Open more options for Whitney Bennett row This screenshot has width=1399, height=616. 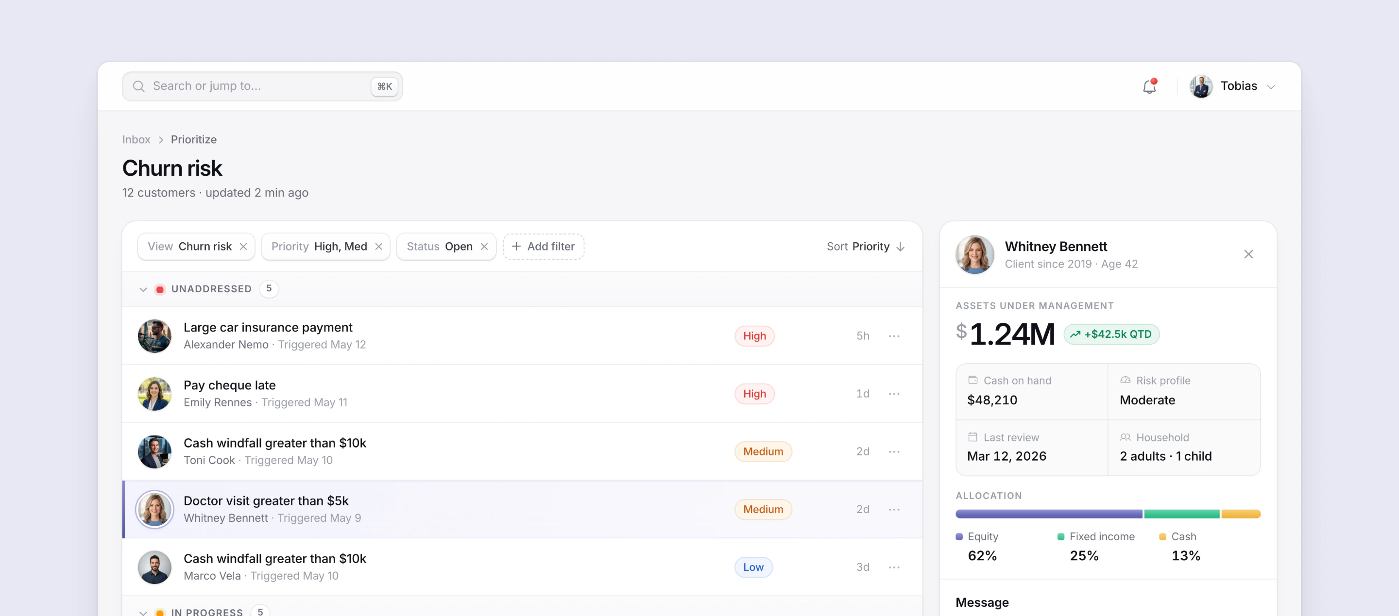(x=894, y=509)
